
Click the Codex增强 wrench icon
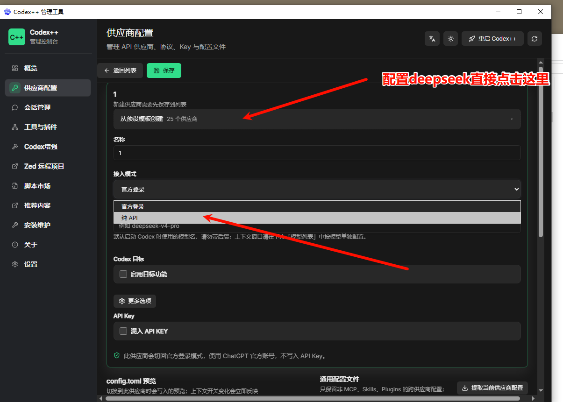pyautogui.click(x=15, y=147)
